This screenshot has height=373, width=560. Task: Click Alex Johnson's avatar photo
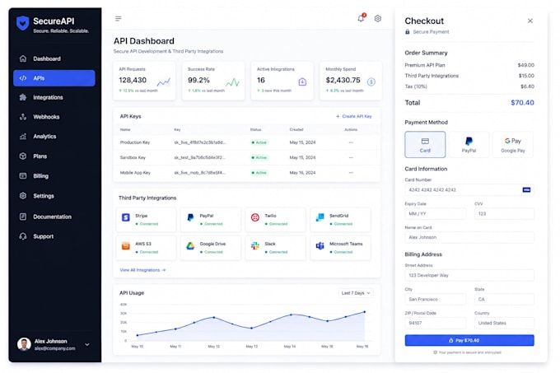point(24,344)
